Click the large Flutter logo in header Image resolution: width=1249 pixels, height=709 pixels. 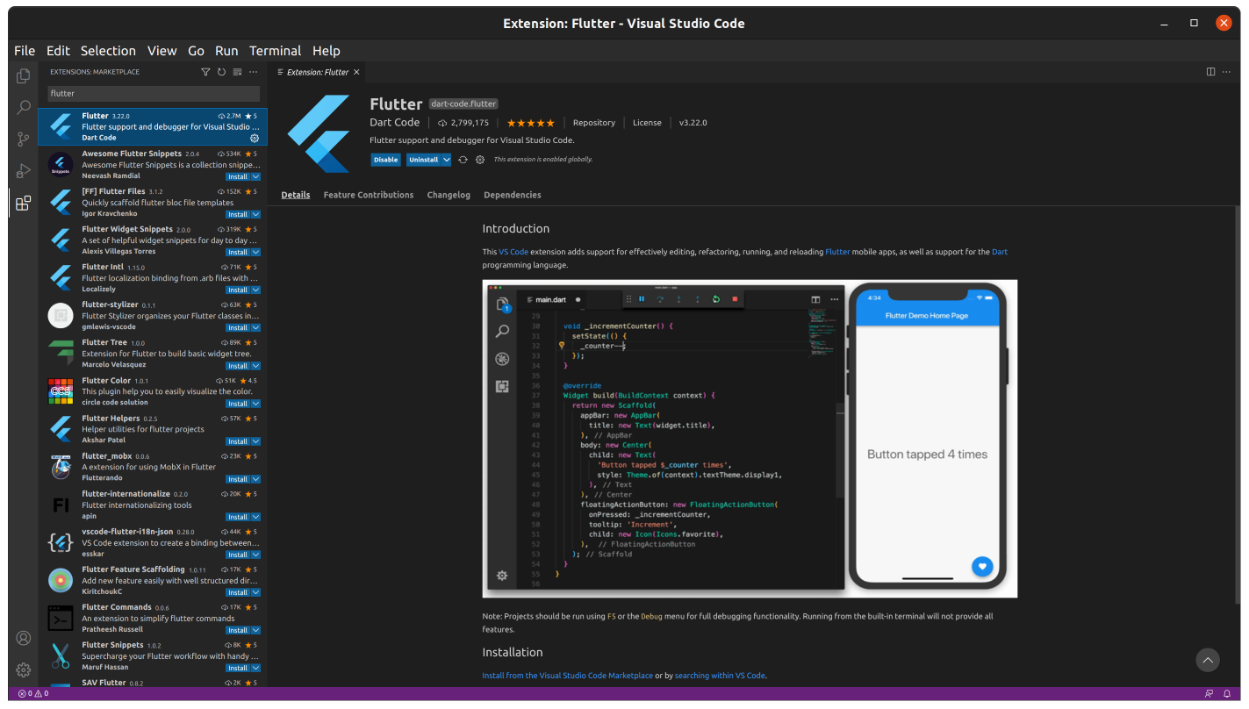319,133
